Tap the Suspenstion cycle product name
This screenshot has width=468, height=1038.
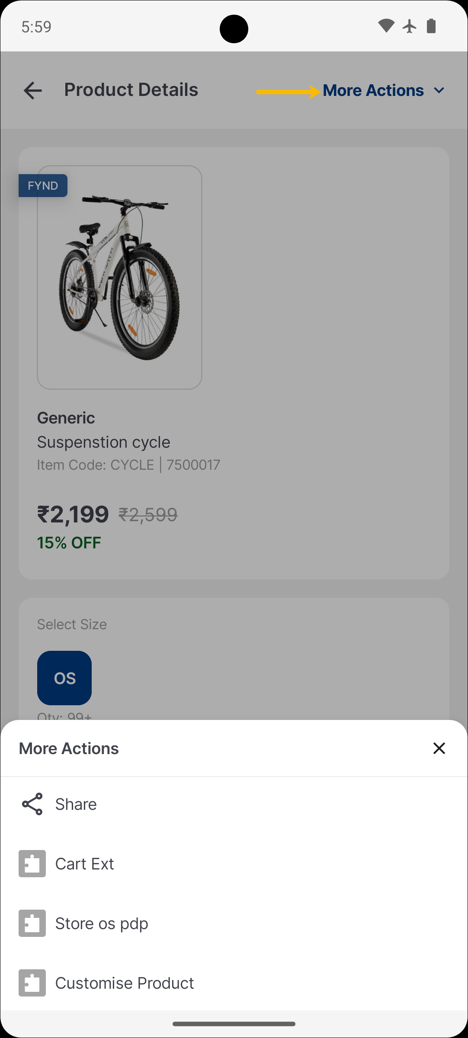point(104,442)
